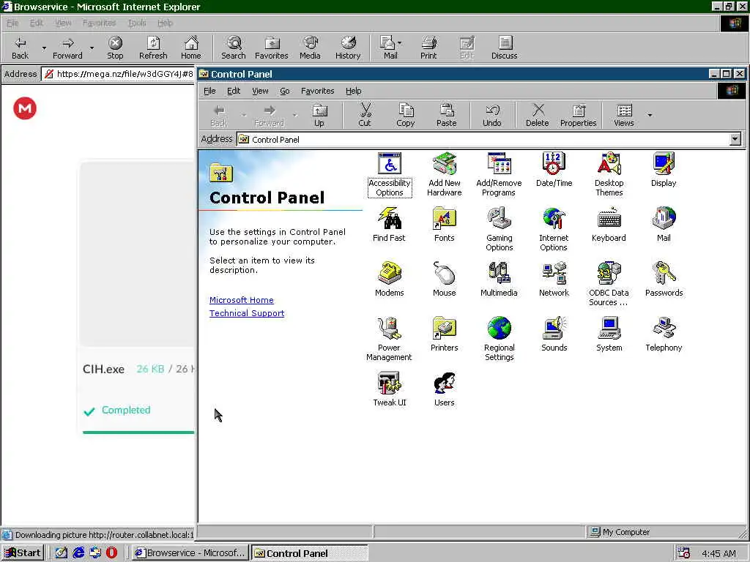
Task: Click Print in Internet Explorer toolbar
Action: pyautogui.click(x=428, y=48)
